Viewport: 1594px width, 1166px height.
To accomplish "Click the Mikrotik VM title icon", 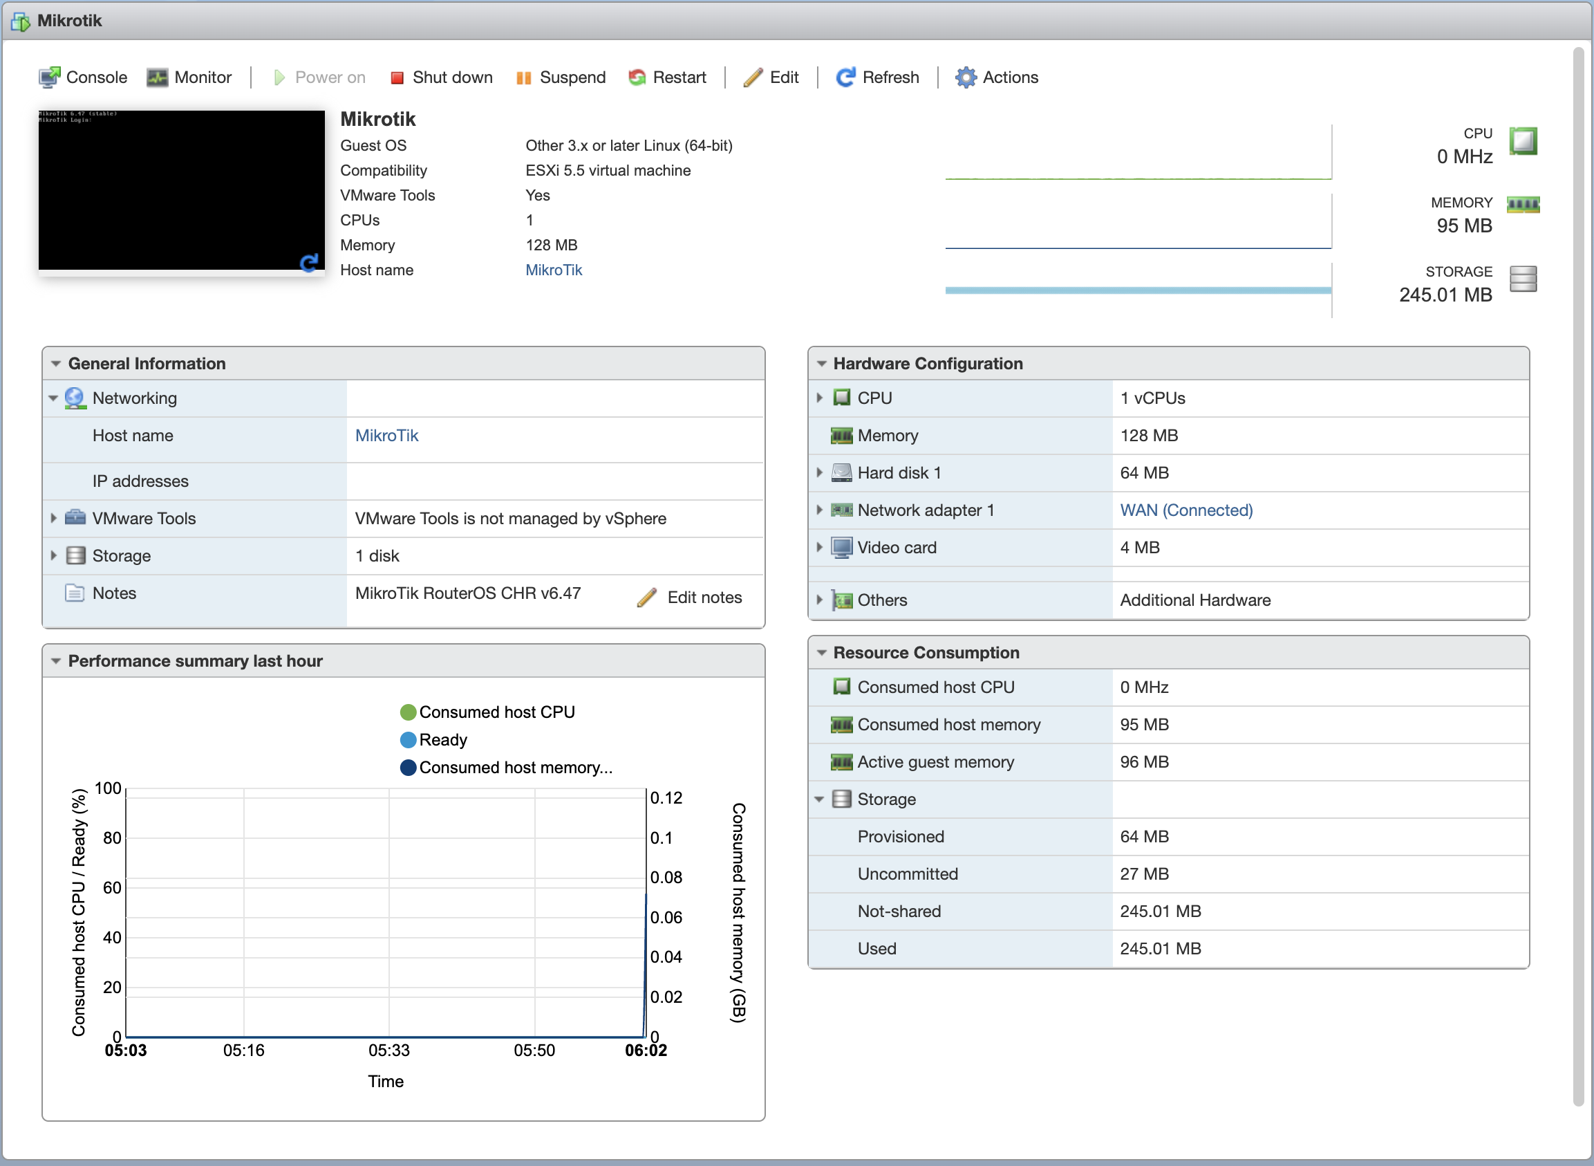I will click(x=21, y=21).
